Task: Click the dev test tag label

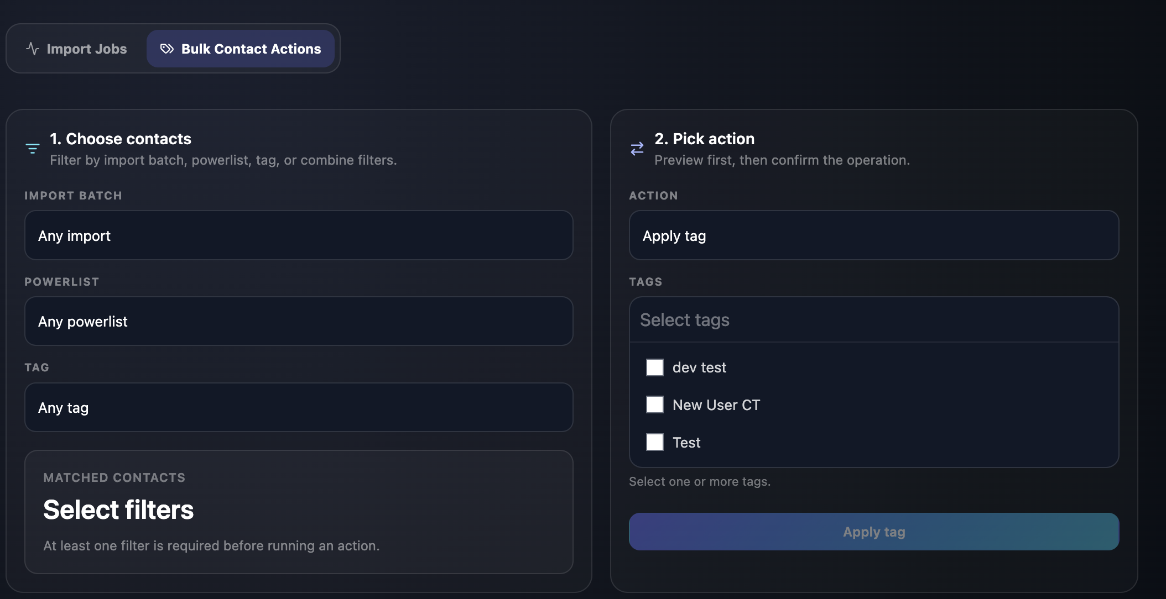Action: click(x=699, y=367)
